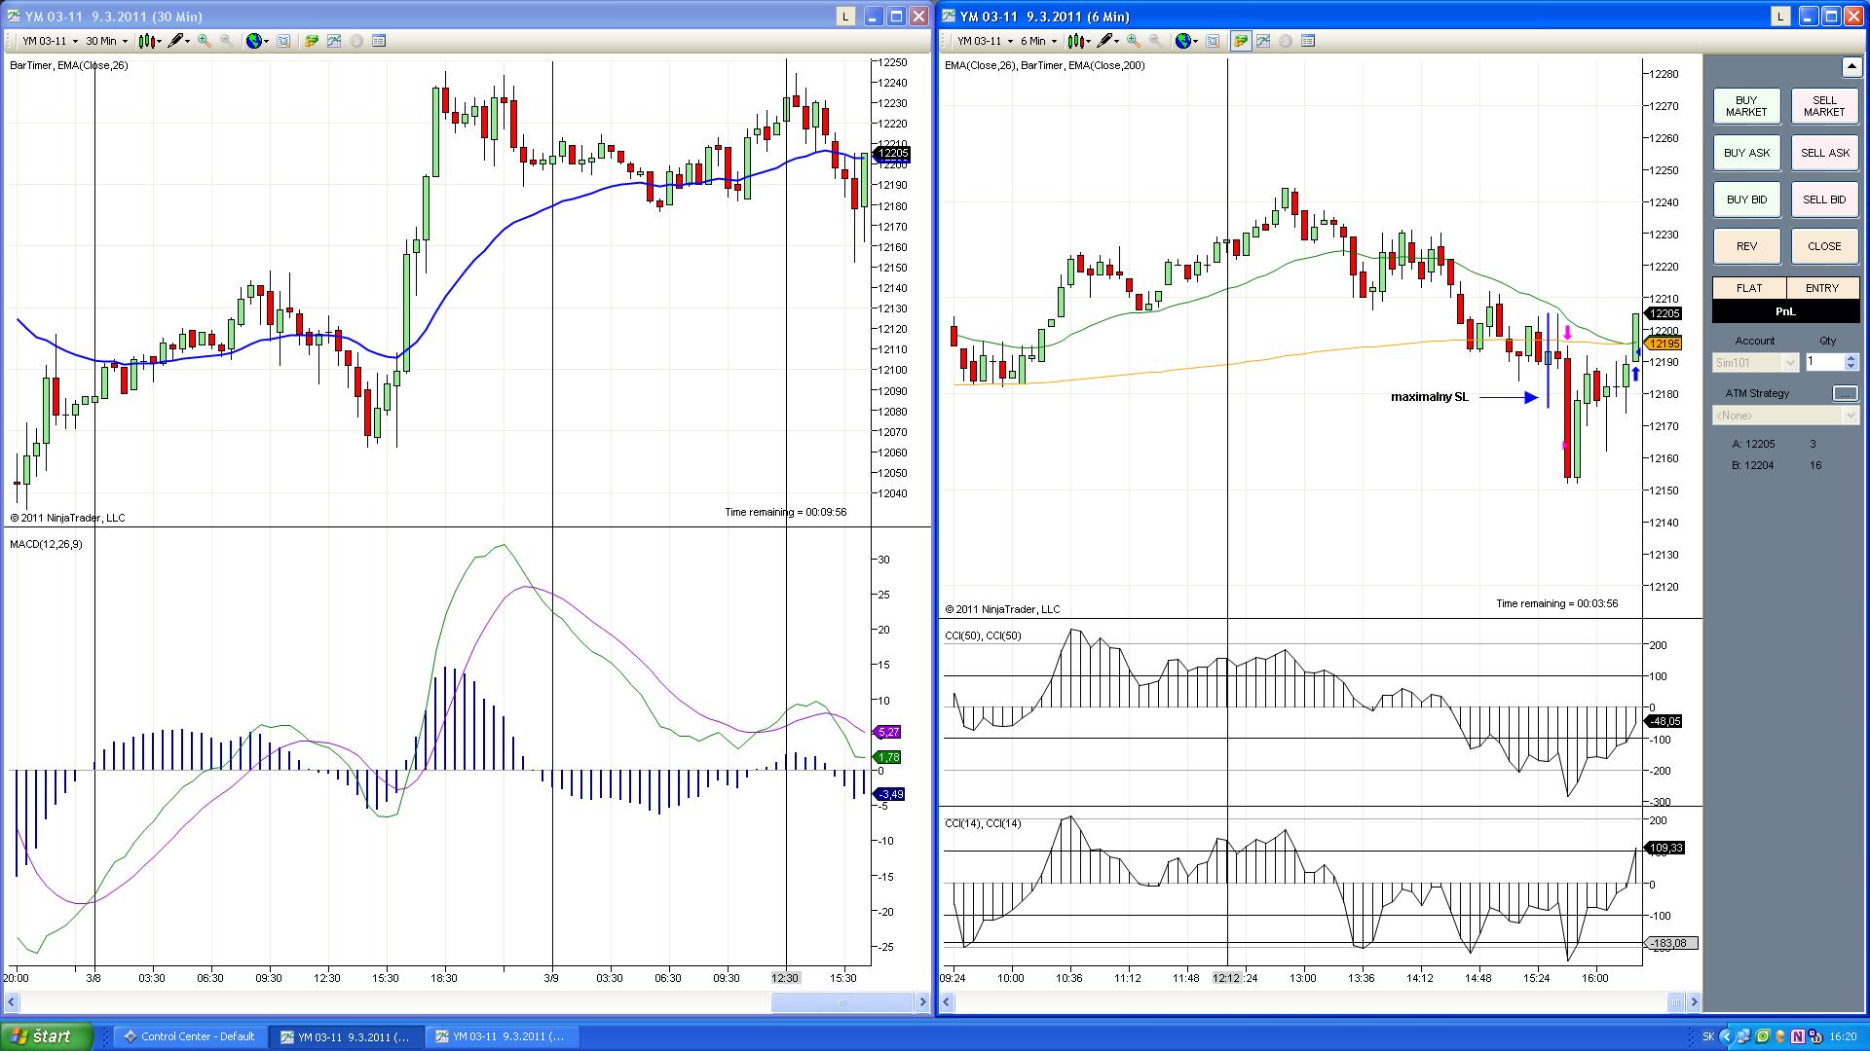Click zoom in icon on 30 Min chart
1870x1051 pixels.
click(x=204, y=41)
